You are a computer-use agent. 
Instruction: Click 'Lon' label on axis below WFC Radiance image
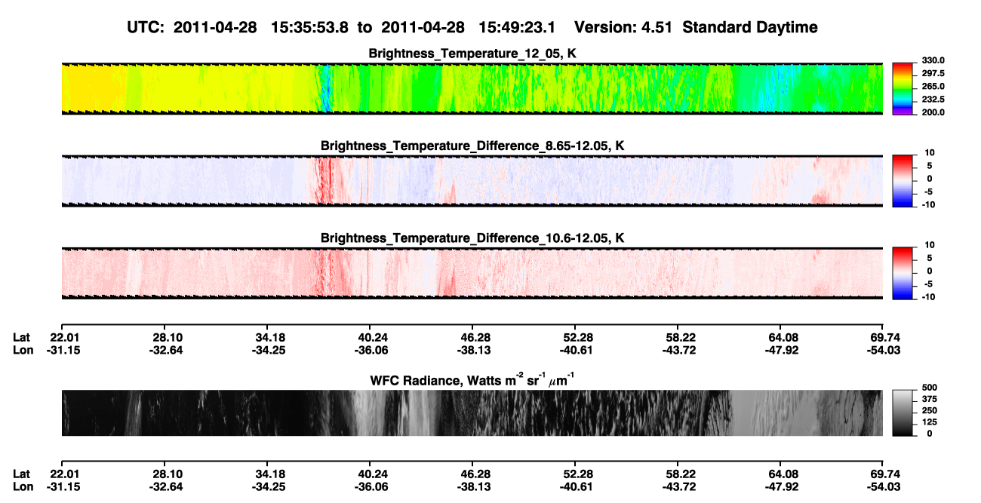click(23, 487)
